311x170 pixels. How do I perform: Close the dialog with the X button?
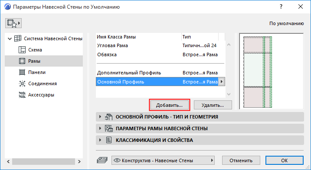click(x=301, y=7)
